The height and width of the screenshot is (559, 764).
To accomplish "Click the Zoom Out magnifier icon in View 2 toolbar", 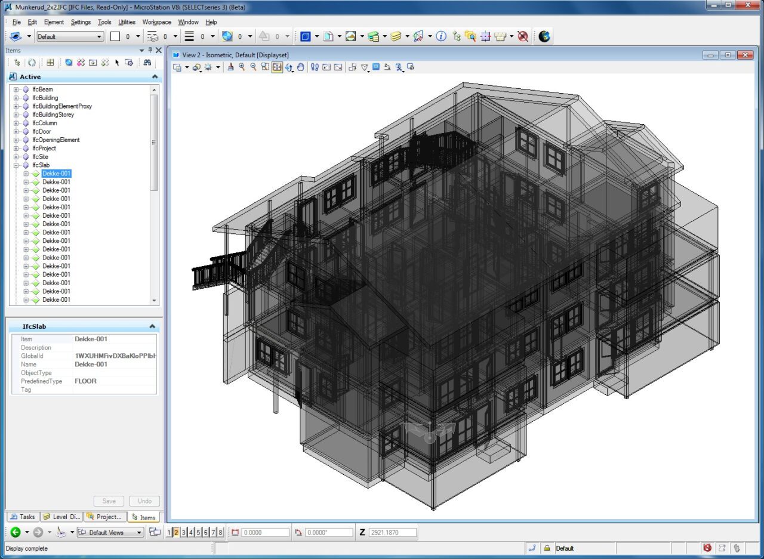I will click(253, 67).
